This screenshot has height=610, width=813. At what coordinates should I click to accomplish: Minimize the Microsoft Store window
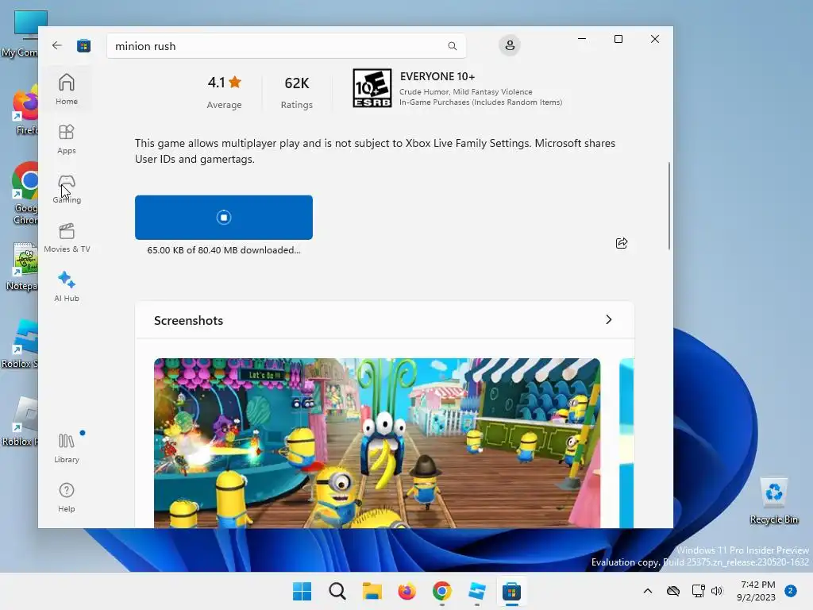point(582,39)
